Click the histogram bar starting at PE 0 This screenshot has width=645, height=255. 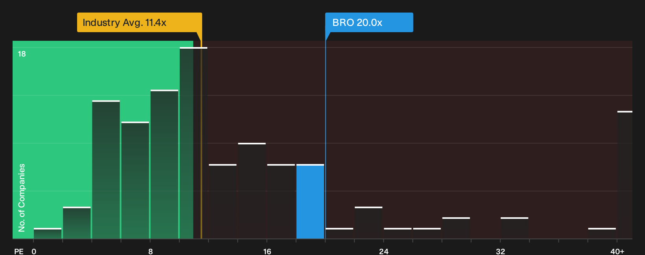48,233
